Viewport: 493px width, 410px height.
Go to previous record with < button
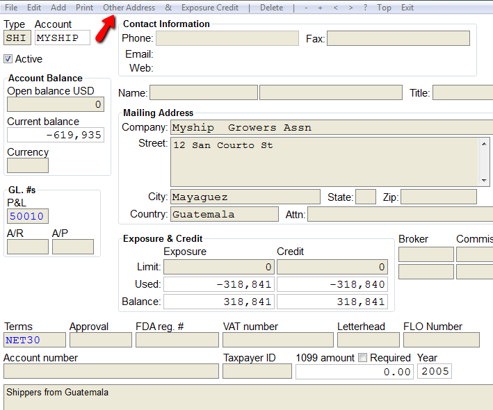tap(335, 8)
